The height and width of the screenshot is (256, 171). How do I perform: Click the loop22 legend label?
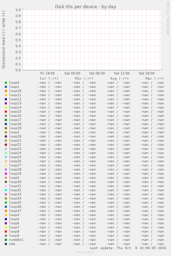15,145
